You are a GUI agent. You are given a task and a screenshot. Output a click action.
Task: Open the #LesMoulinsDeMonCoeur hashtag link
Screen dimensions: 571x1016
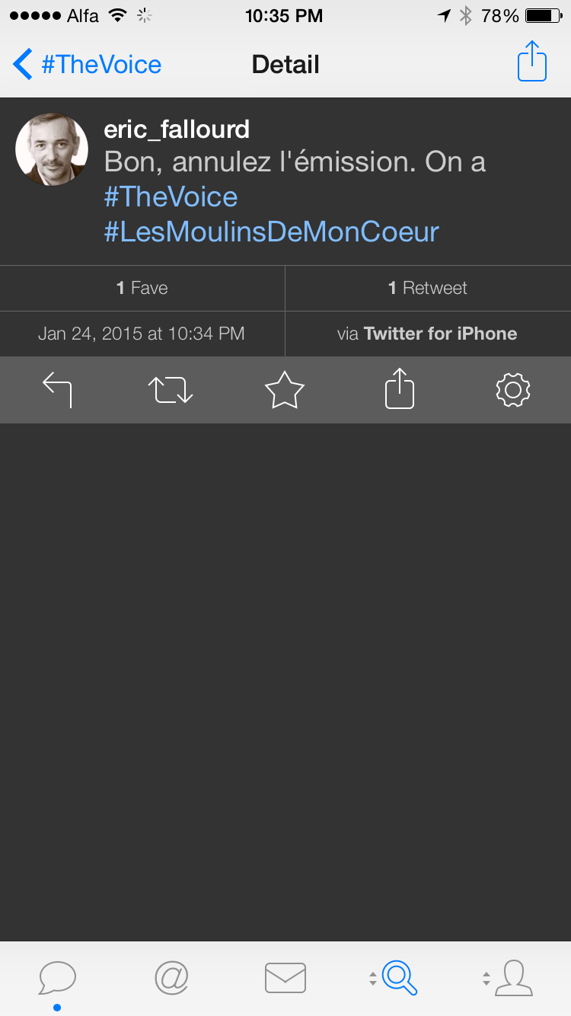pos(272,232)
